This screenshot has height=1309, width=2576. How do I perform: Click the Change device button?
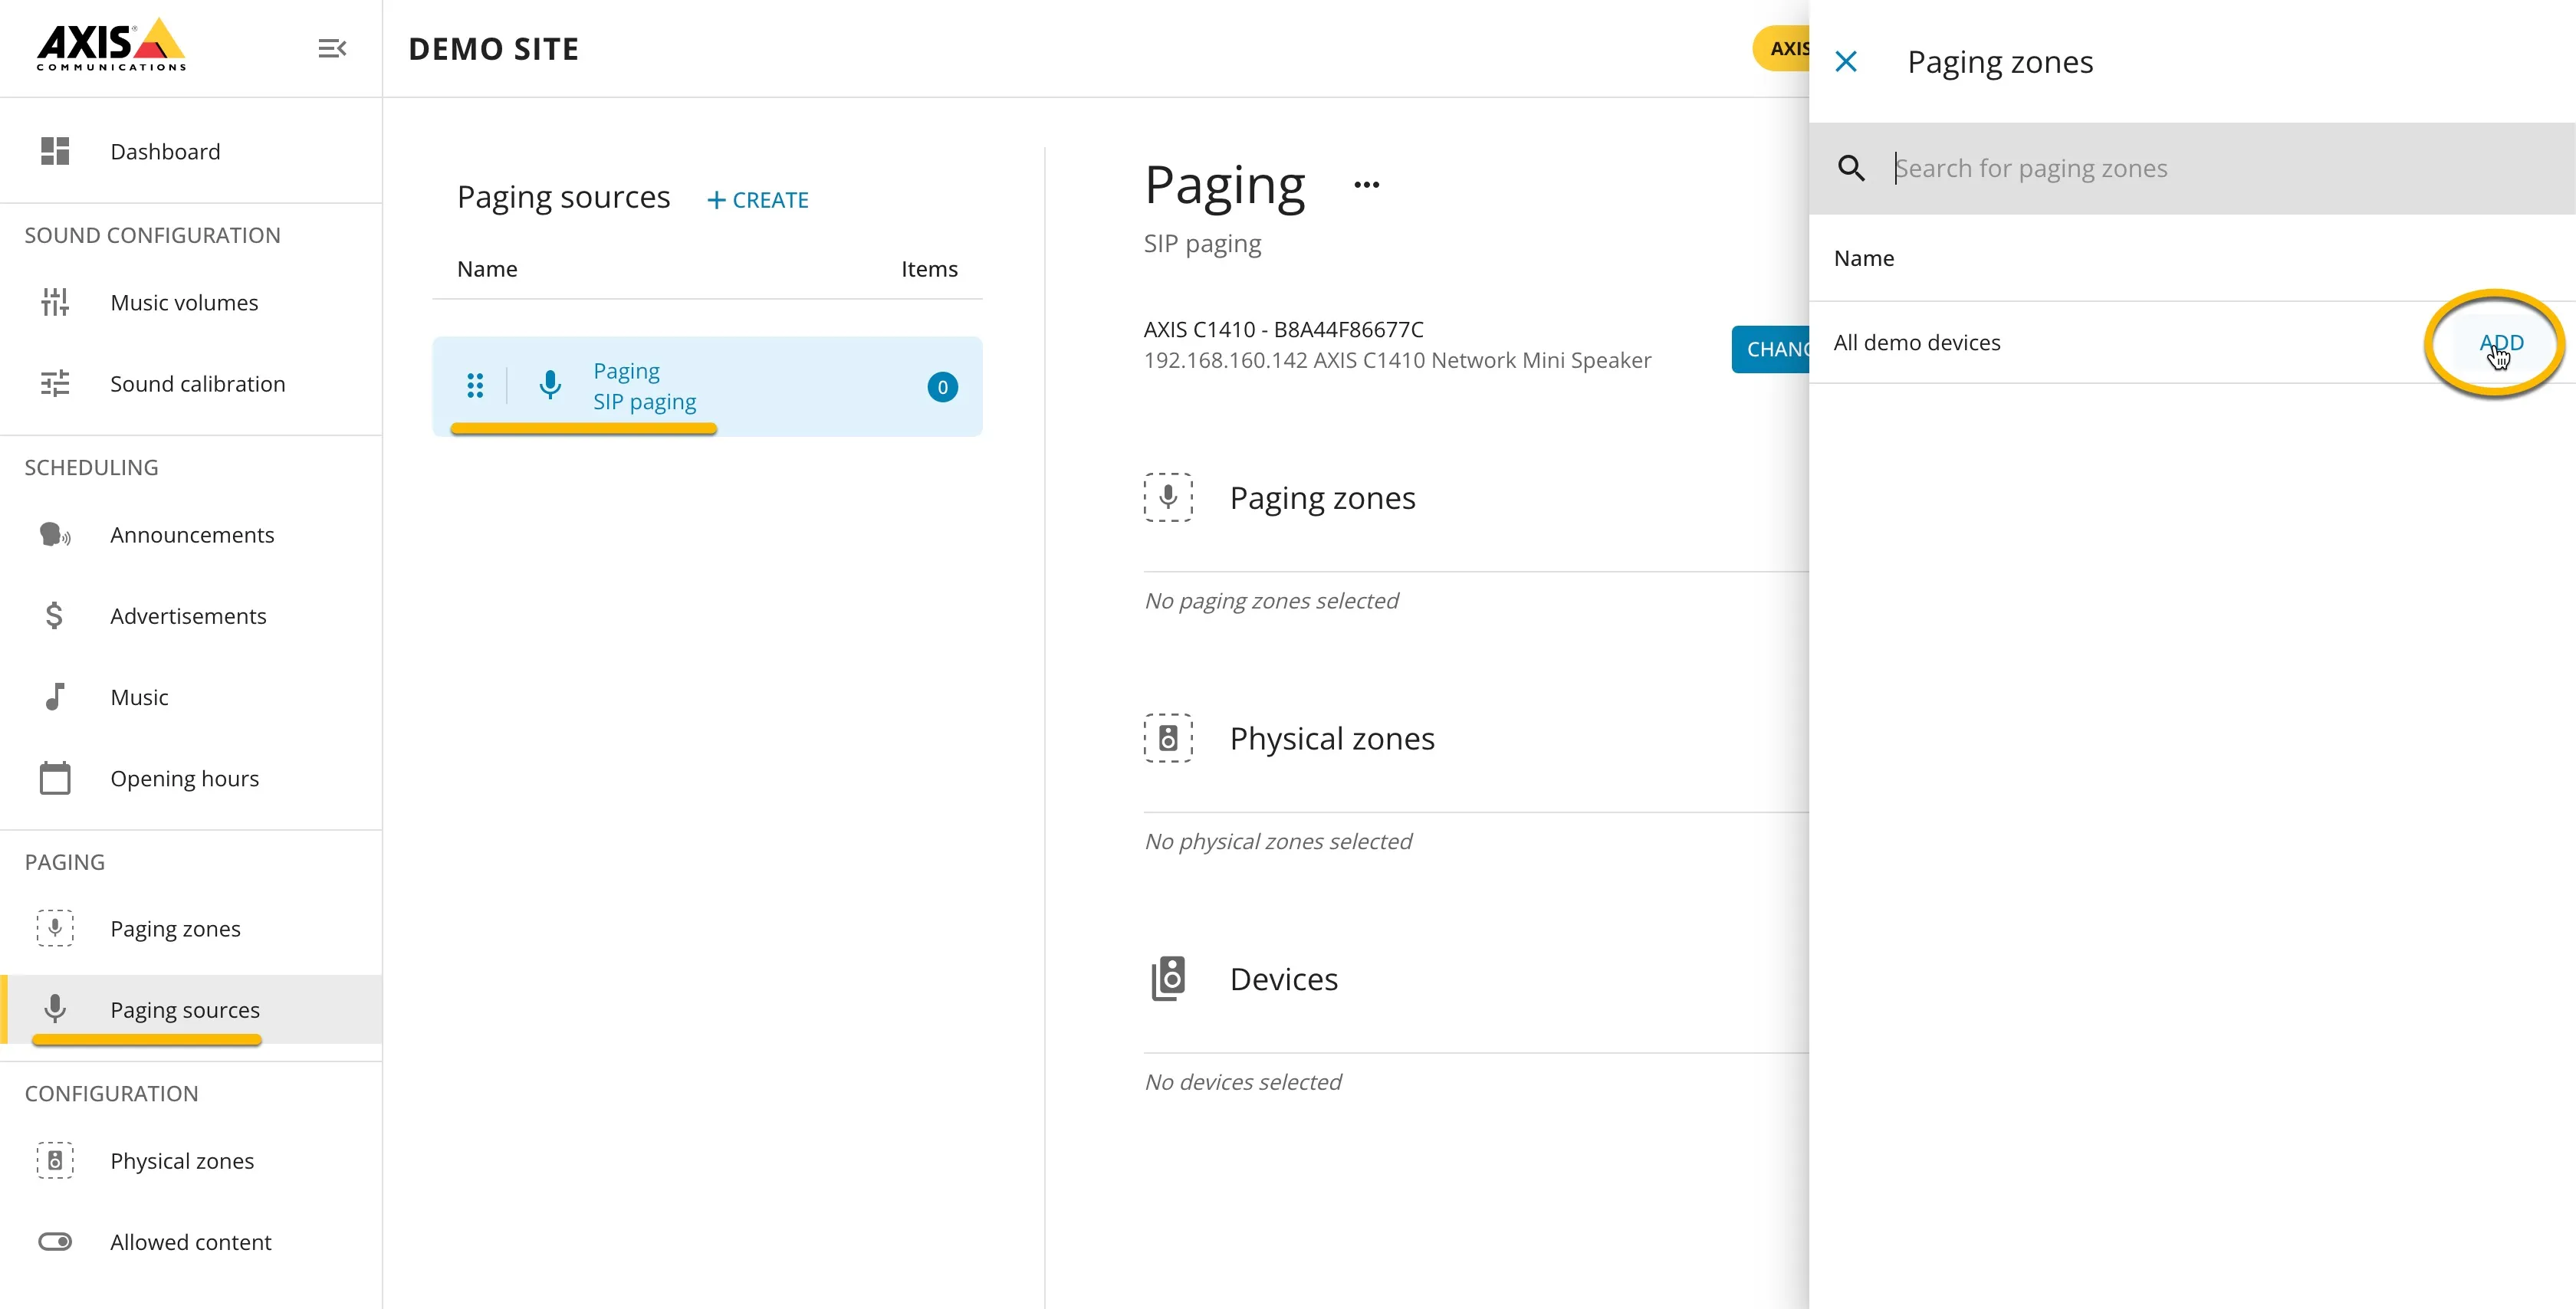point(1771,349)
